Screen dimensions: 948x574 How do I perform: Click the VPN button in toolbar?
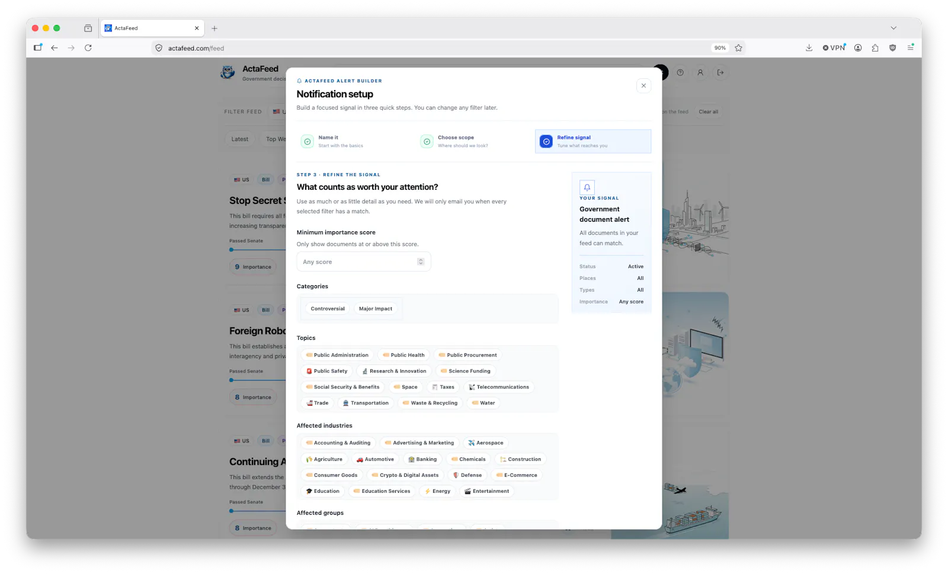click(834, 48)
